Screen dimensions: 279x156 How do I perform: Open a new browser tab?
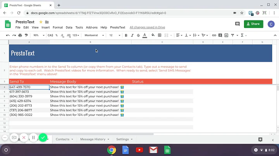point(59,5)
